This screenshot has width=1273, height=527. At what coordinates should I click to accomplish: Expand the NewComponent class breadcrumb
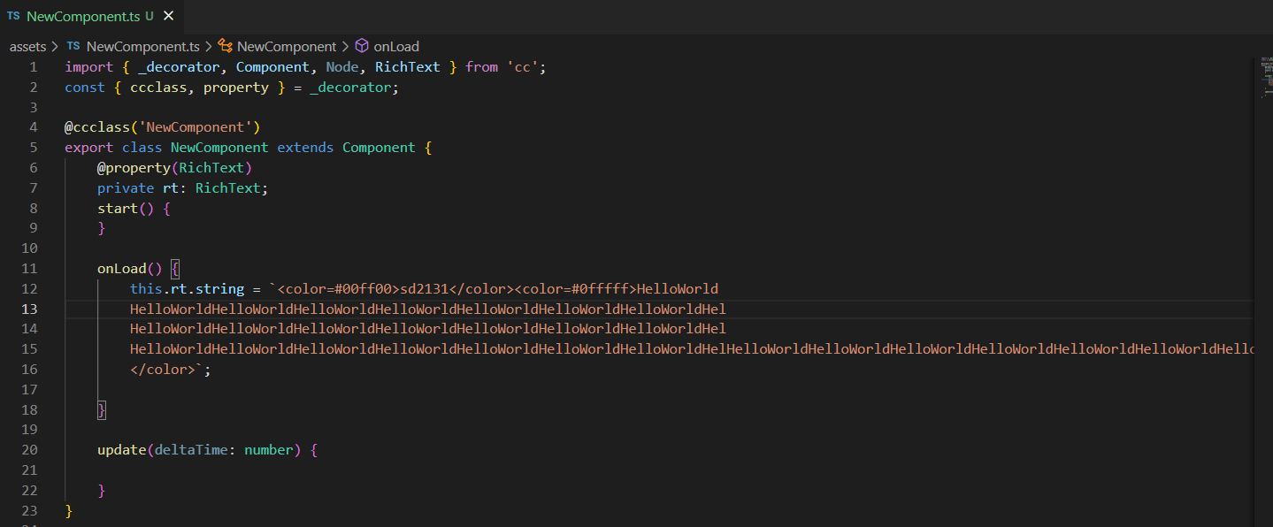pyautogui.click(x=287, y=46)
